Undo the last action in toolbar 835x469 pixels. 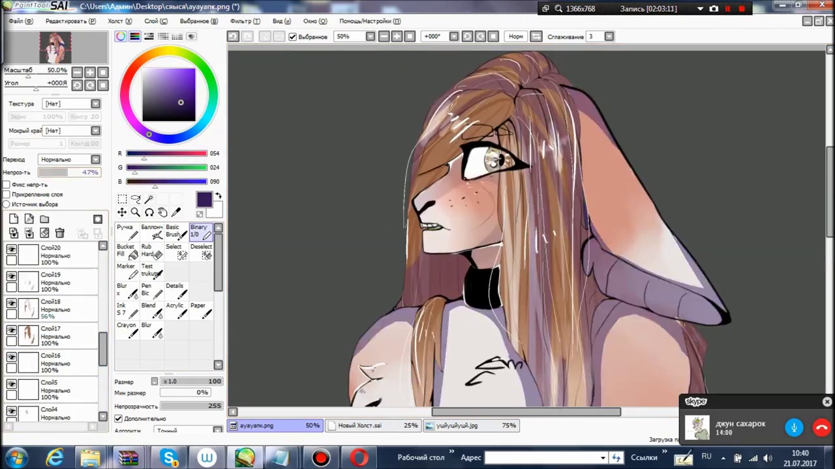(x=233, y=36)
